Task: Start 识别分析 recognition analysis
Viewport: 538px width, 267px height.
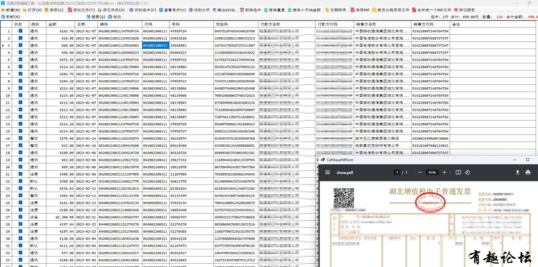Action: [199, 10]
